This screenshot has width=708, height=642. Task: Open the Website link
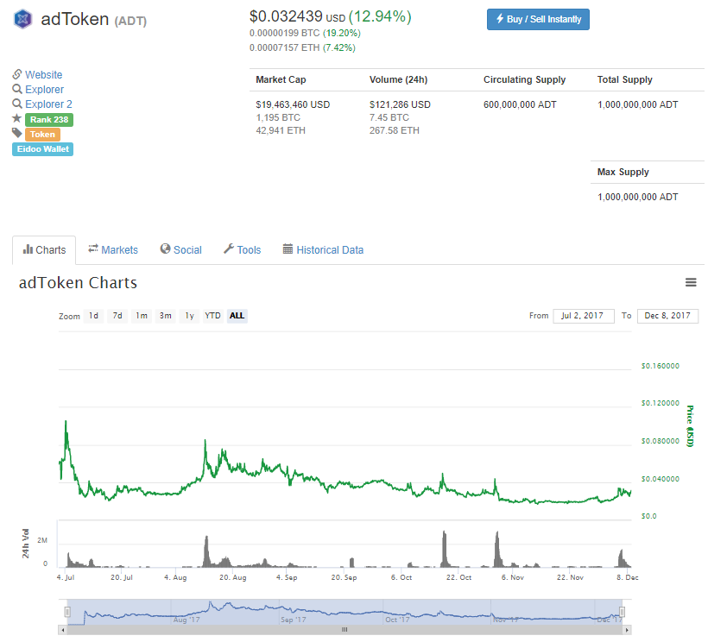(44, 74)
